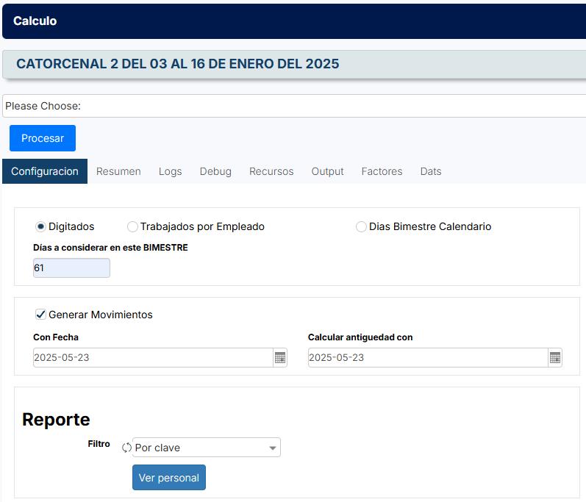Switch to the Output tab
The image size is (586, 502).
tap(327, 171)
